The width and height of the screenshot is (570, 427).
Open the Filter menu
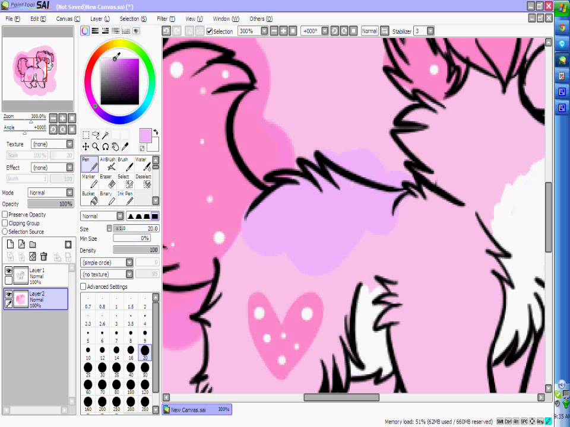coord(166,19)
